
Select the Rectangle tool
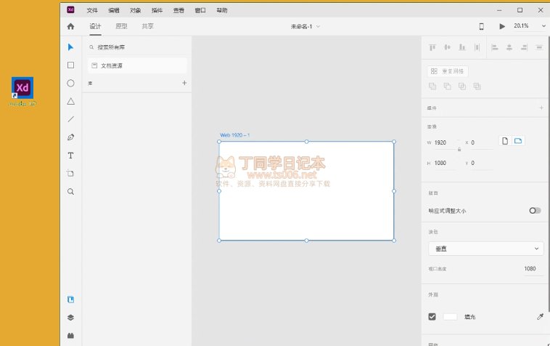70,65
